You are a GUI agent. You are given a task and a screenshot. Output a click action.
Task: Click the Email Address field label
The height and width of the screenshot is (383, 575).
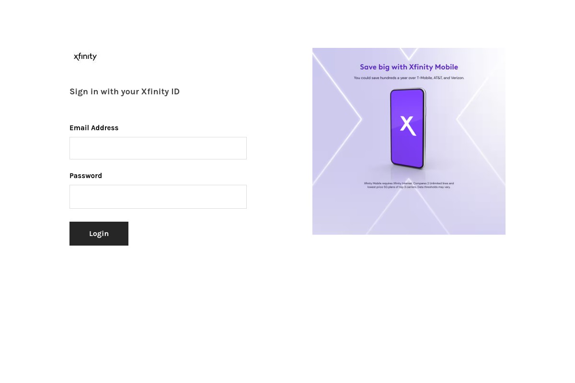[x=94, y=128]
